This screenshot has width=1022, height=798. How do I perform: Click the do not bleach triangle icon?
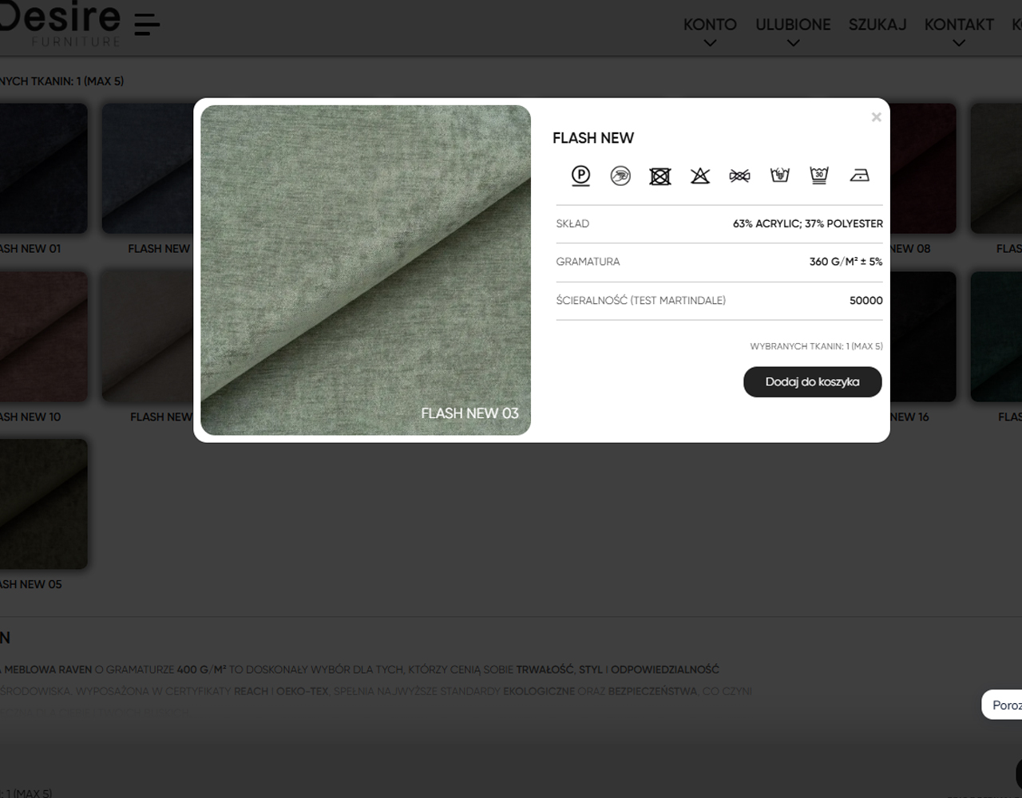point(700,176)
